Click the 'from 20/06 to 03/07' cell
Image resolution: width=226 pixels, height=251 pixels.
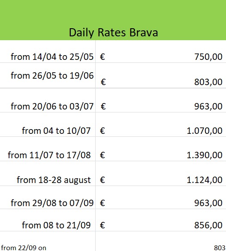(x=48, y=100)
